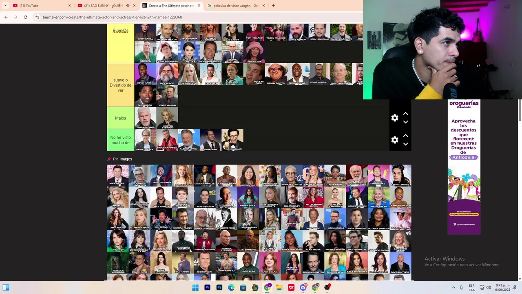Viewport: 522px width, 294px height.
Task: Open File Explorer from taskbar
Action: (279, 287)
